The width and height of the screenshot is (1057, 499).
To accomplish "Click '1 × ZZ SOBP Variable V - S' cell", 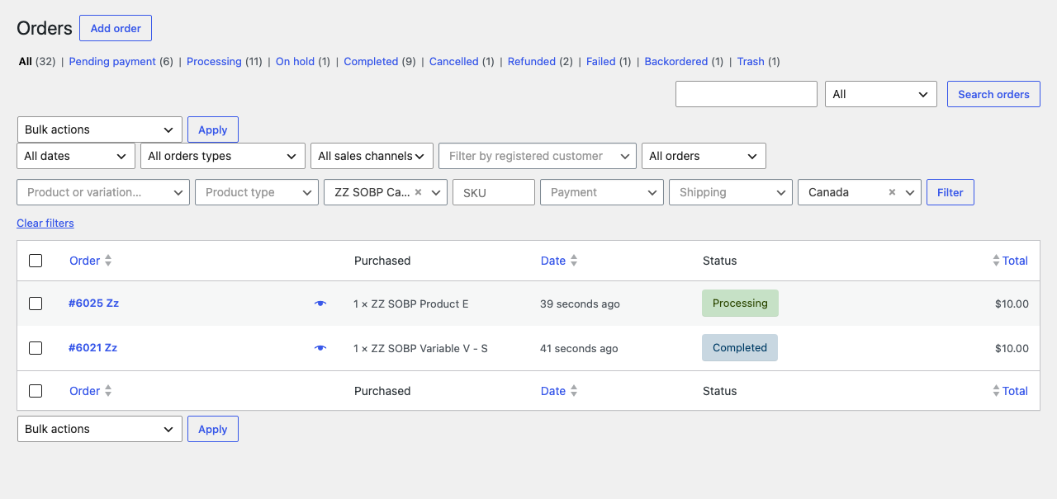I will [420, 348].
